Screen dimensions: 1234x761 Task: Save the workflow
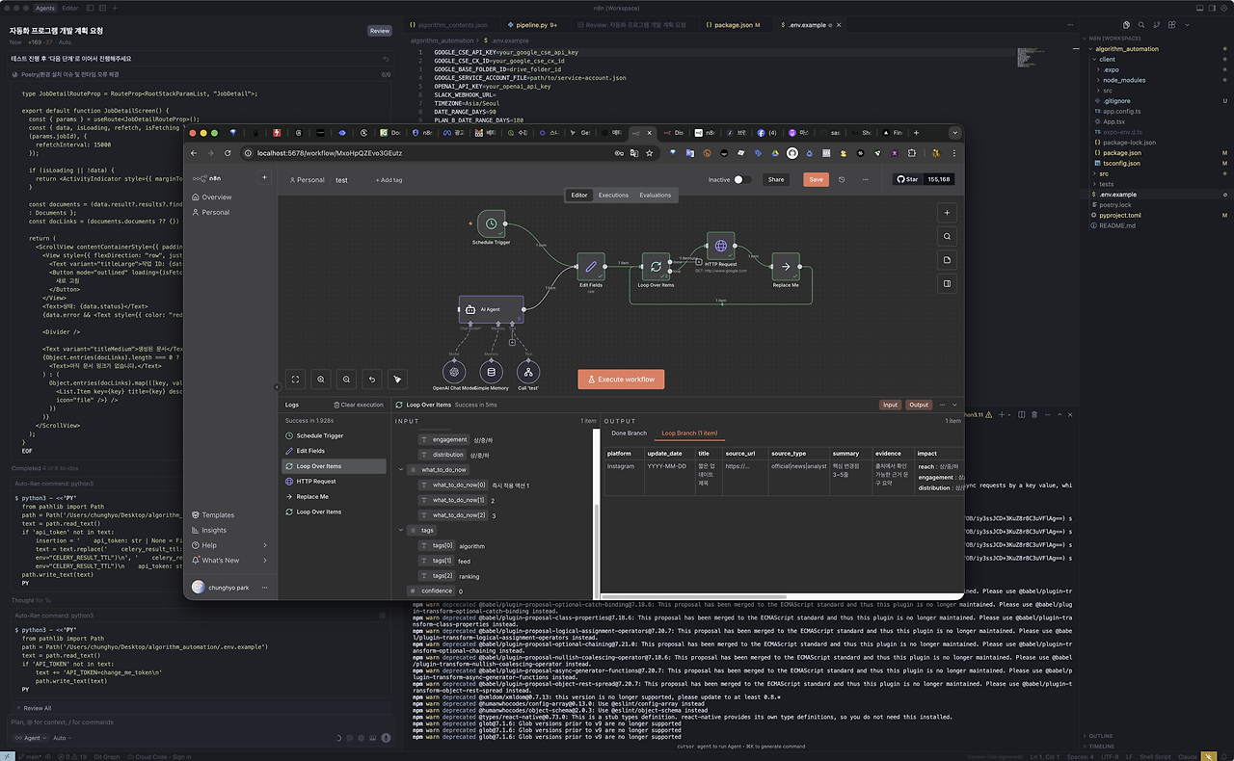[x=816, y=179]
